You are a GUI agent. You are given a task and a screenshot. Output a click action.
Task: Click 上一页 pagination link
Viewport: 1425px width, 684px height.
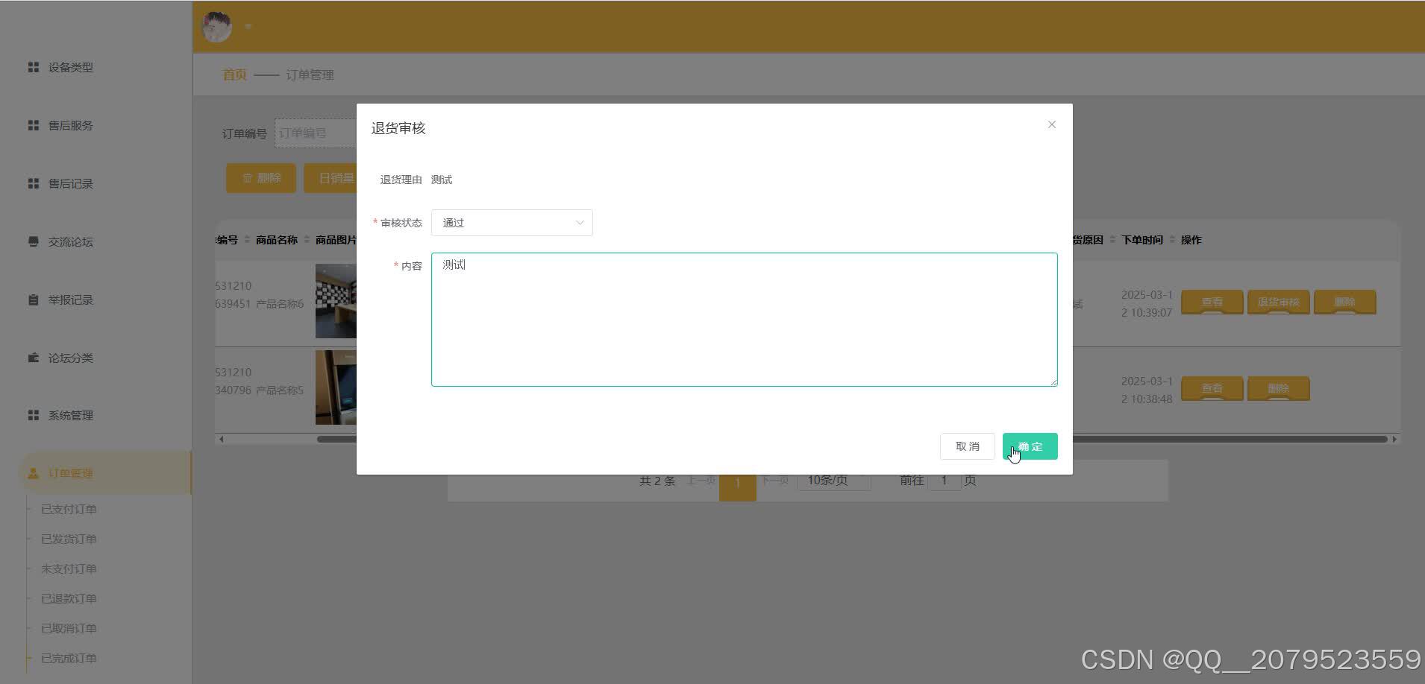(701, 481)
